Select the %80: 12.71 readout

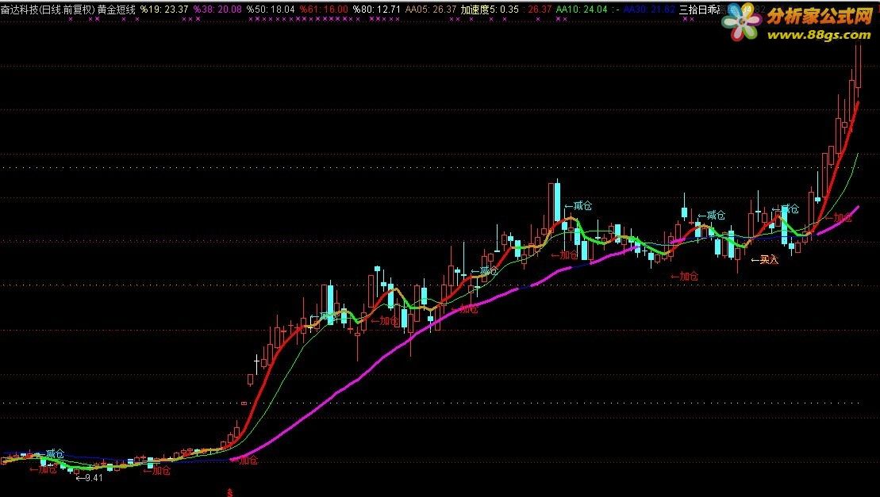click(x=377, y=9)
